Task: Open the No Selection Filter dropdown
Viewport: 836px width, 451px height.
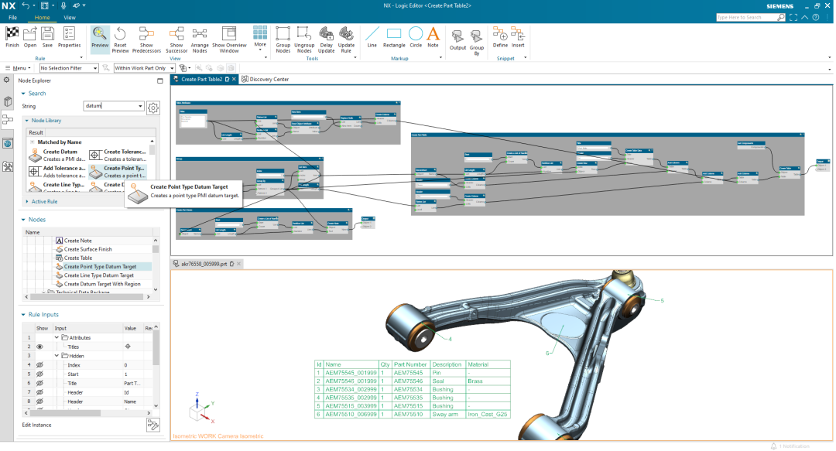Action: tap(69, 68)
